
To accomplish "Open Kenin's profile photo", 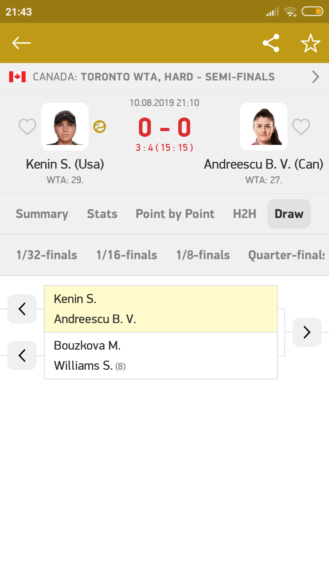I will (x=65, y=126).
